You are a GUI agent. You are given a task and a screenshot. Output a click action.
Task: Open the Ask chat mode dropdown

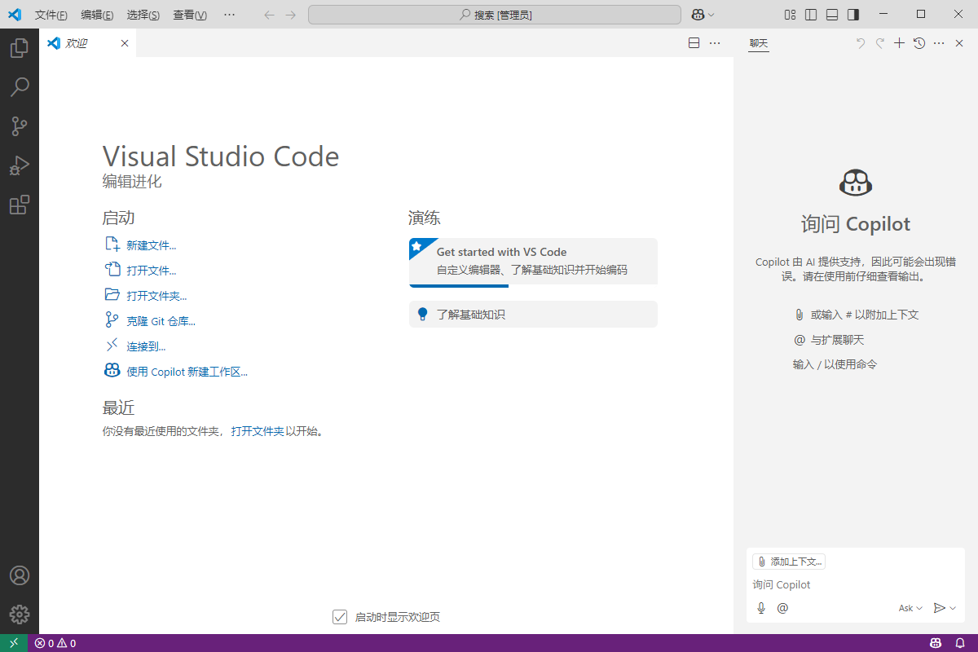click(910, 608)
